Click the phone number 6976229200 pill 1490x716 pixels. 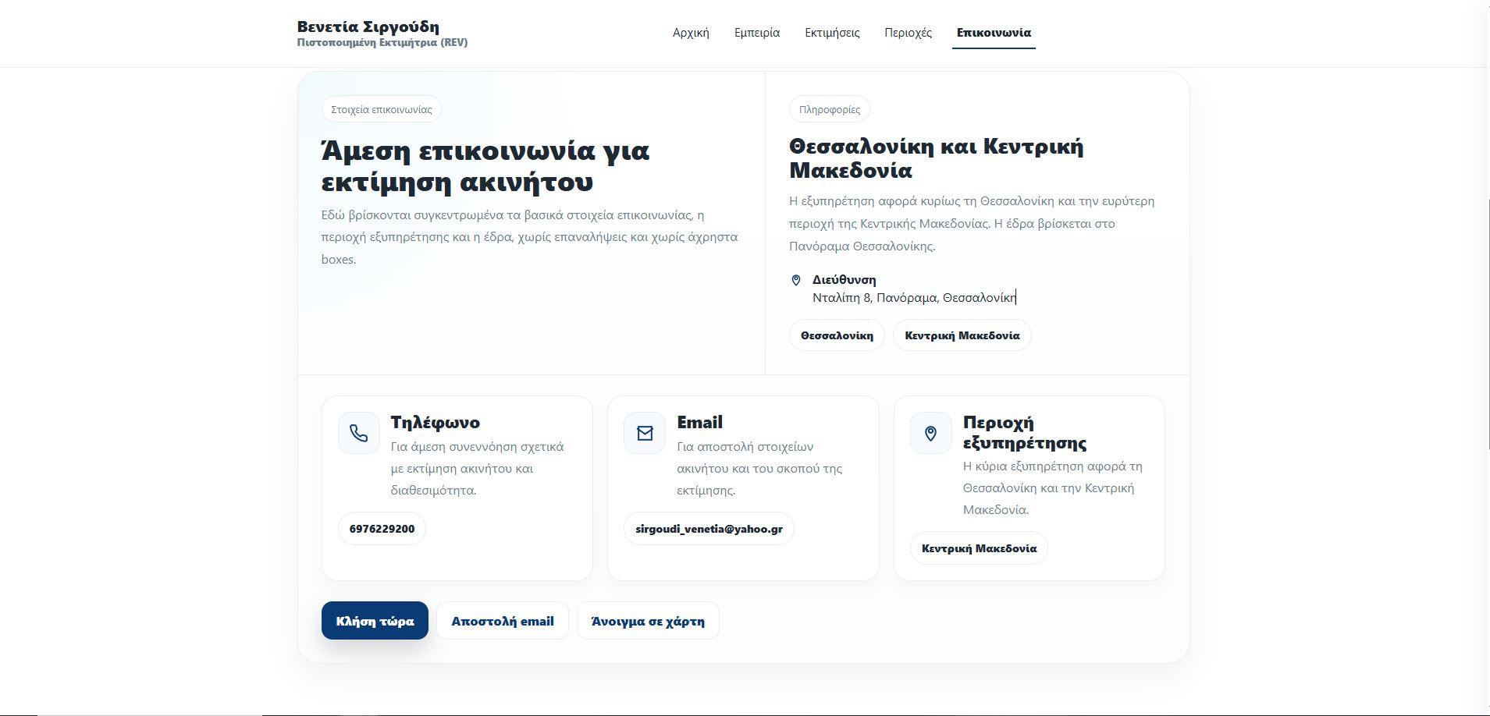(382, 529)
